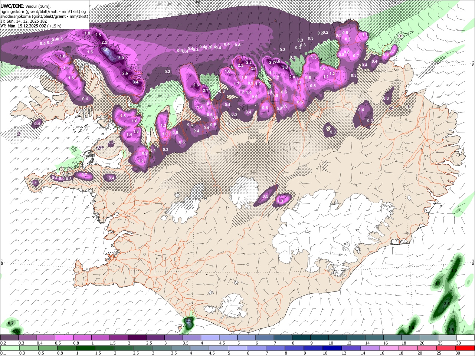
Task: Click darkest green rain swatch at 1
Action: (85, 348)
